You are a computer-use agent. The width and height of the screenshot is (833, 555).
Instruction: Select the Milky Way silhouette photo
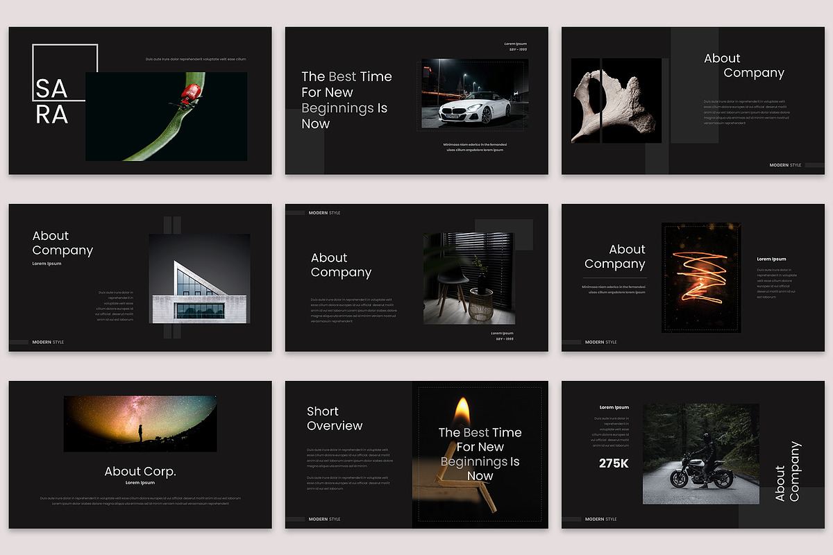pos(140,424)
